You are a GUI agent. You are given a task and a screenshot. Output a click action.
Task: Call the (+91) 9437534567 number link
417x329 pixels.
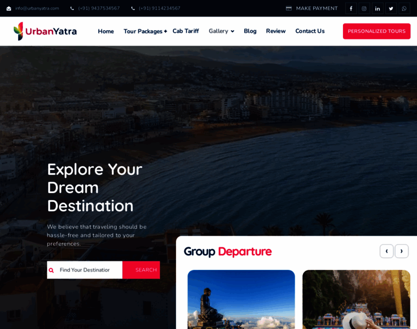tap(99, 8)
